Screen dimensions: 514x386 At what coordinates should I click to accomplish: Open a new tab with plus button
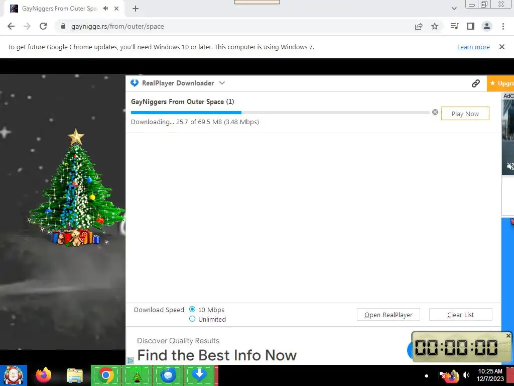coord(136,9)
